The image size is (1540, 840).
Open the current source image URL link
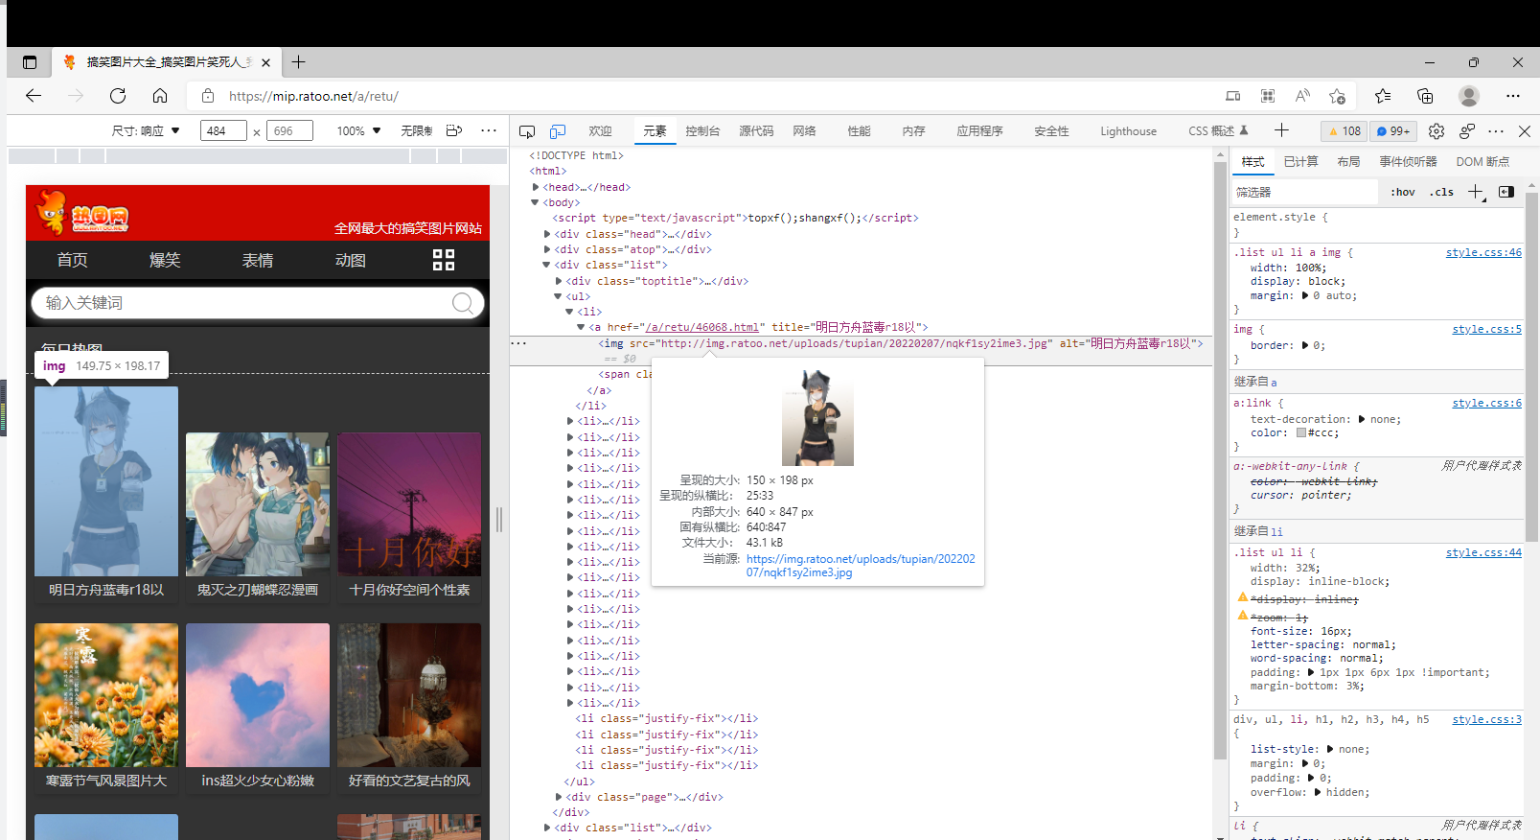861,566
